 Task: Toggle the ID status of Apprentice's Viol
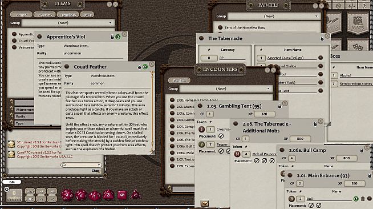pos(117,37)
